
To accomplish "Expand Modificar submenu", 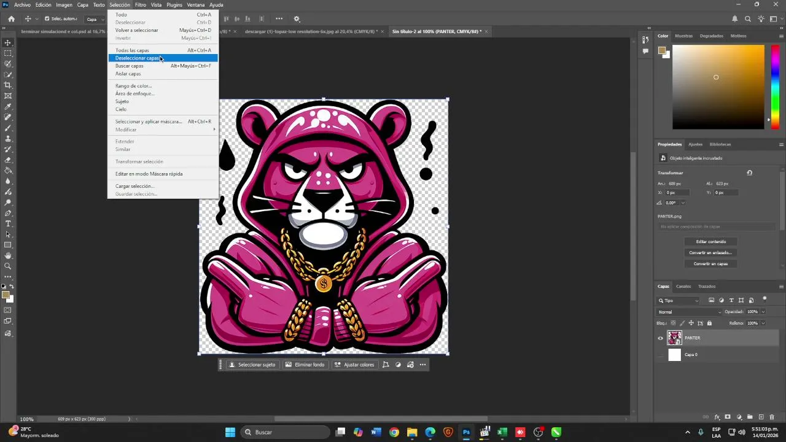I will (x=163, y=130).
